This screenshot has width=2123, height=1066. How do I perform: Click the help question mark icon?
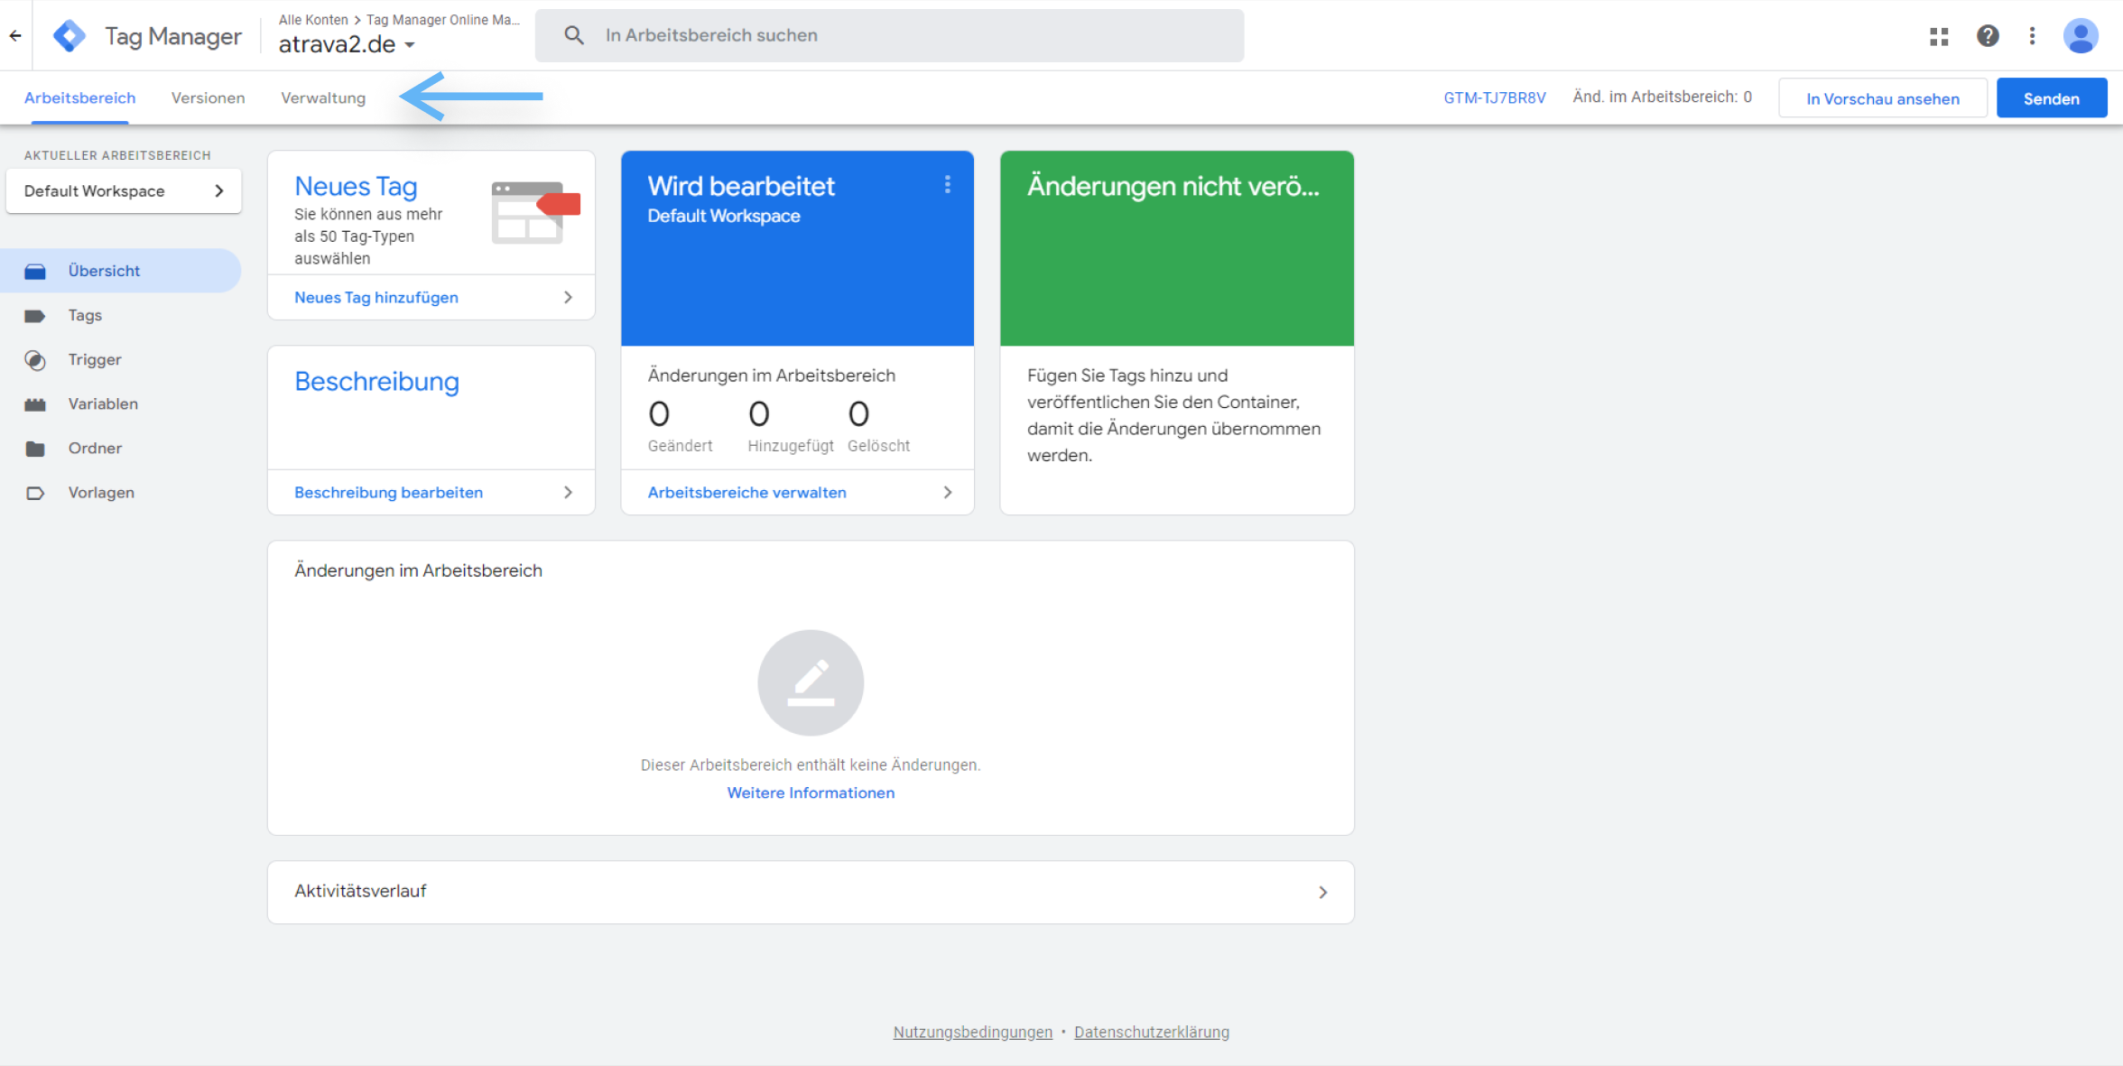(1988, 35)
